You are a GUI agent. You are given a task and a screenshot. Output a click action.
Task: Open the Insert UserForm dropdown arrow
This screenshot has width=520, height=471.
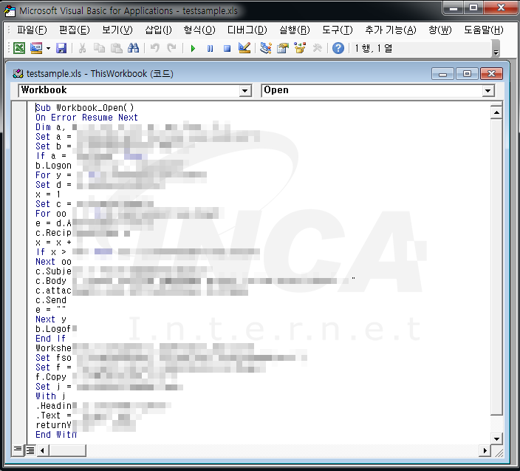pos(48,49)
